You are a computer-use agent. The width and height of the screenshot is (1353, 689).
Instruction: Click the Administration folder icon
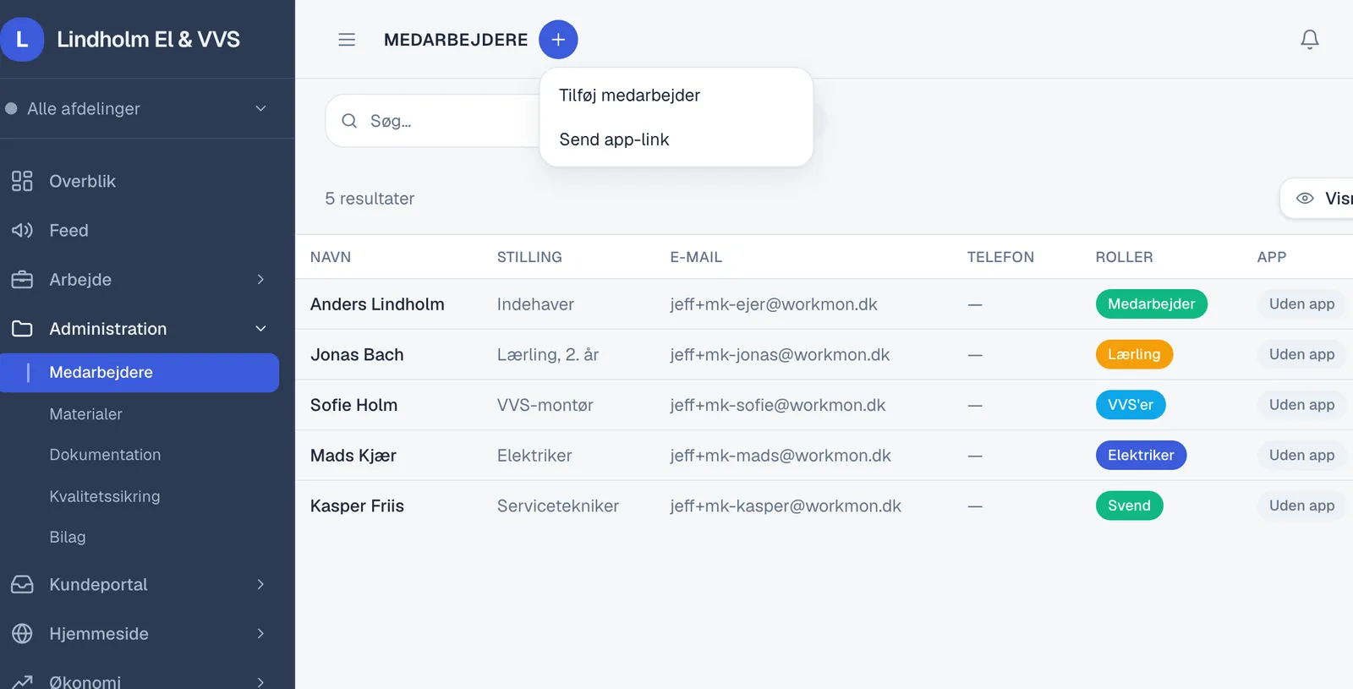[x=22, y=329]
